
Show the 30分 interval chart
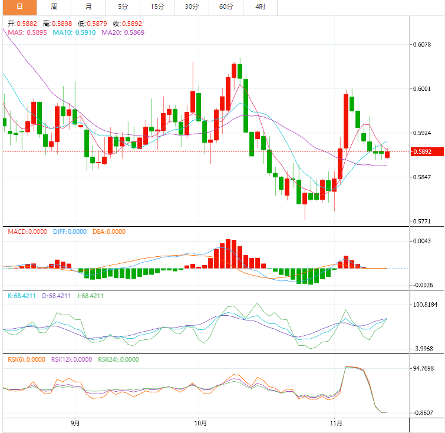192,7
